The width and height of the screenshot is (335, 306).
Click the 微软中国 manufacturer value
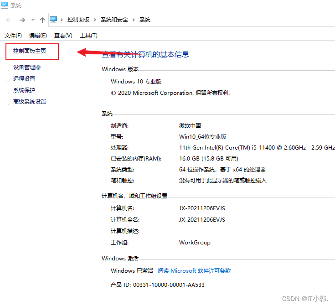190,126
